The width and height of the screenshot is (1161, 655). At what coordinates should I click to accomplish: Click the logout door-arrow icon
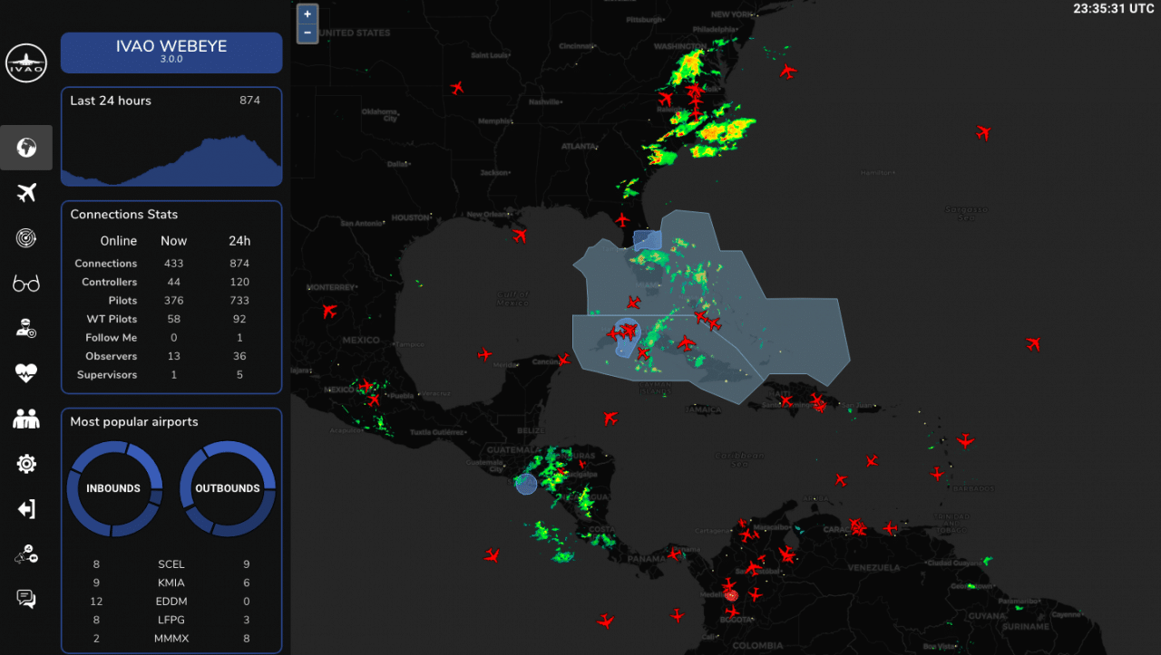tap(26, 509)
